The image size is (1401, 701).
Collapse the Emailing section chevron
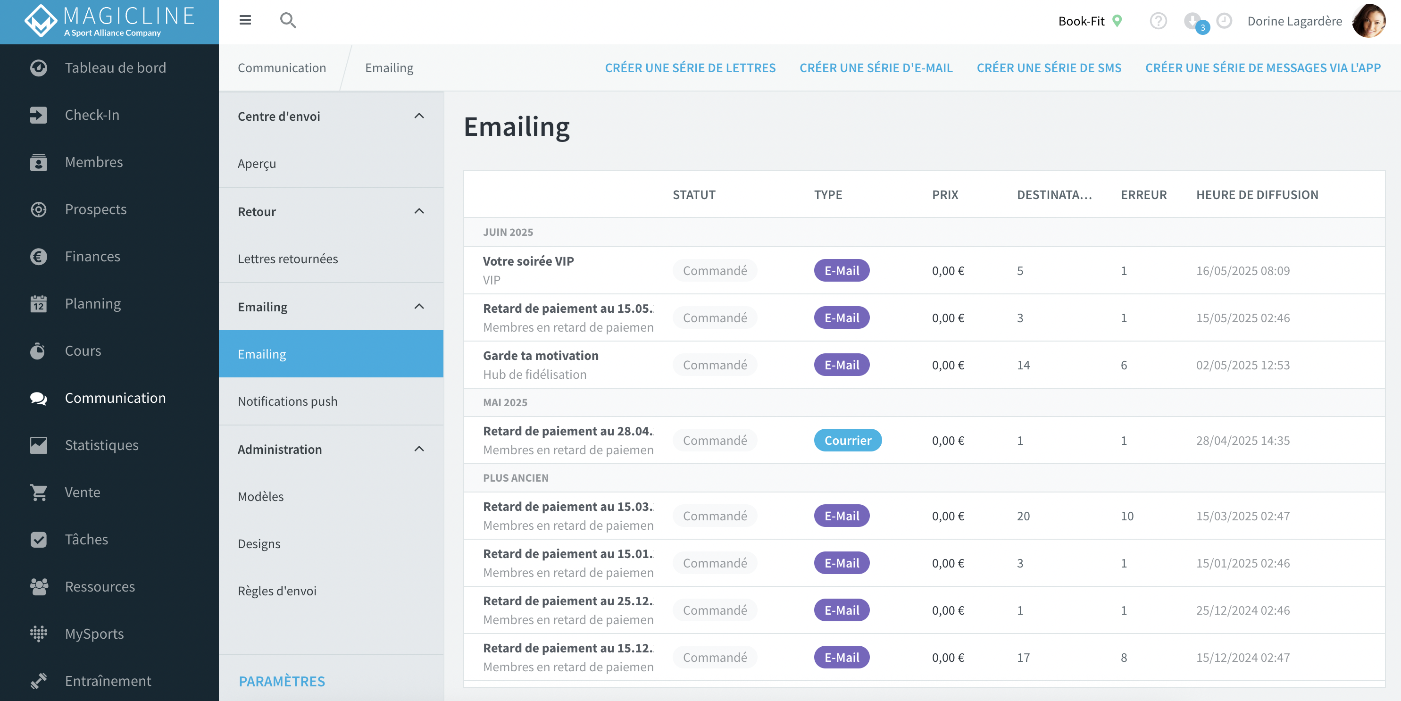click(419, 306)
